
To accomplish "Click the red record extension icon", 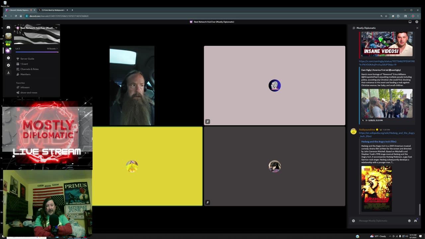I will pos(413,16).
